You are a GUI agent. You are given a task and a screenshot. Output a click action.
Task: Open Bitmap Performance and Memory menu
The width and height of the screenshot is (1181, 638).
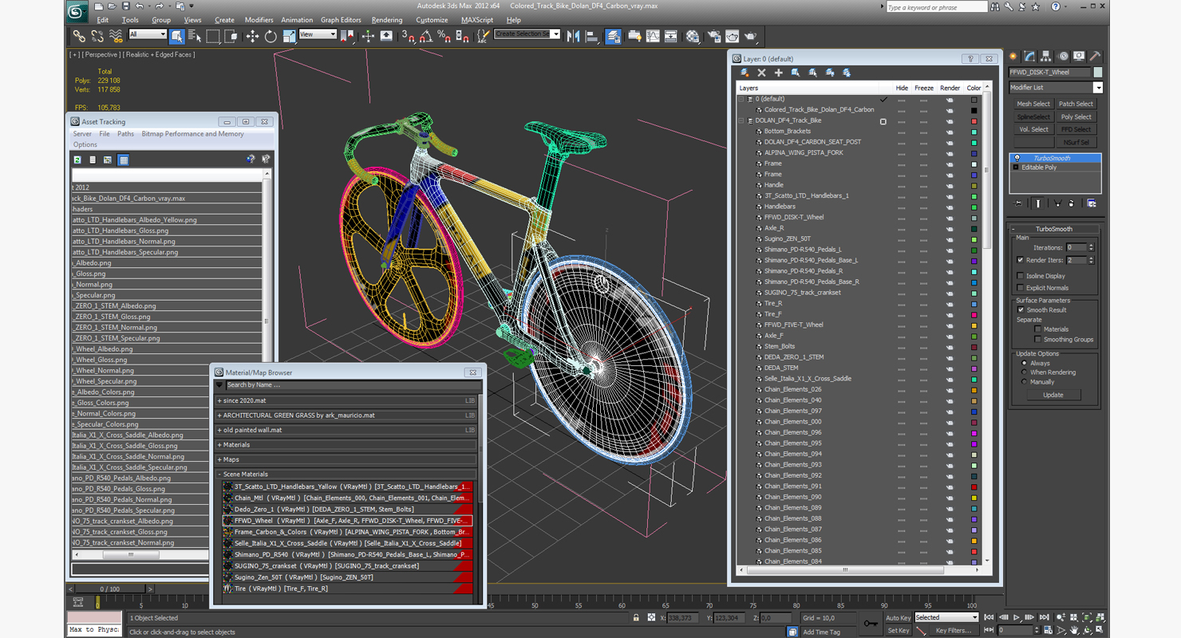coord(192,134)
